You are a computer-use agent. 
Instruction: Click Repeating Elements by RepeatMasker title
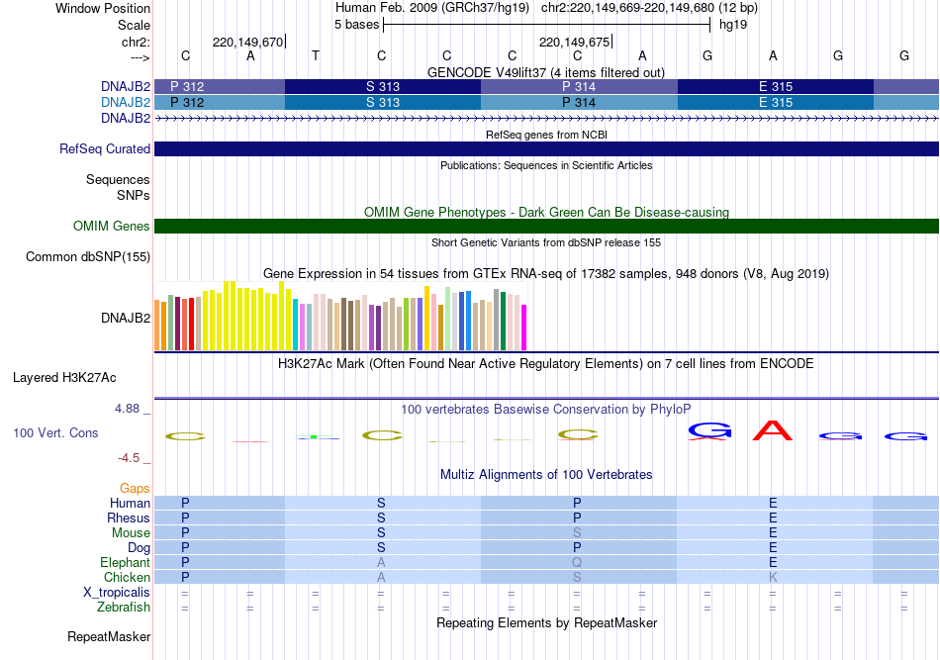[x=546, y=623]
